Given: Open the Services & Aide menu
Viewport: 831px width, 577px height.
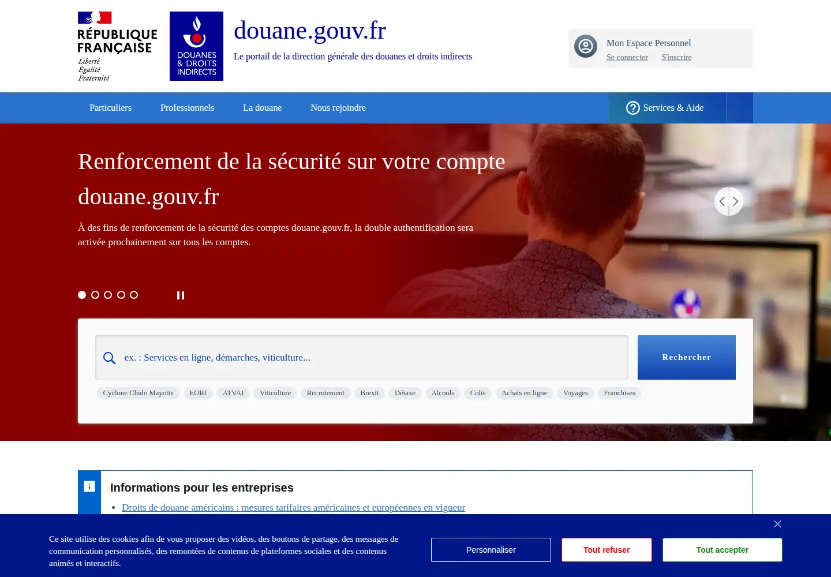Looking at the screenshot, I should (667, 108).
